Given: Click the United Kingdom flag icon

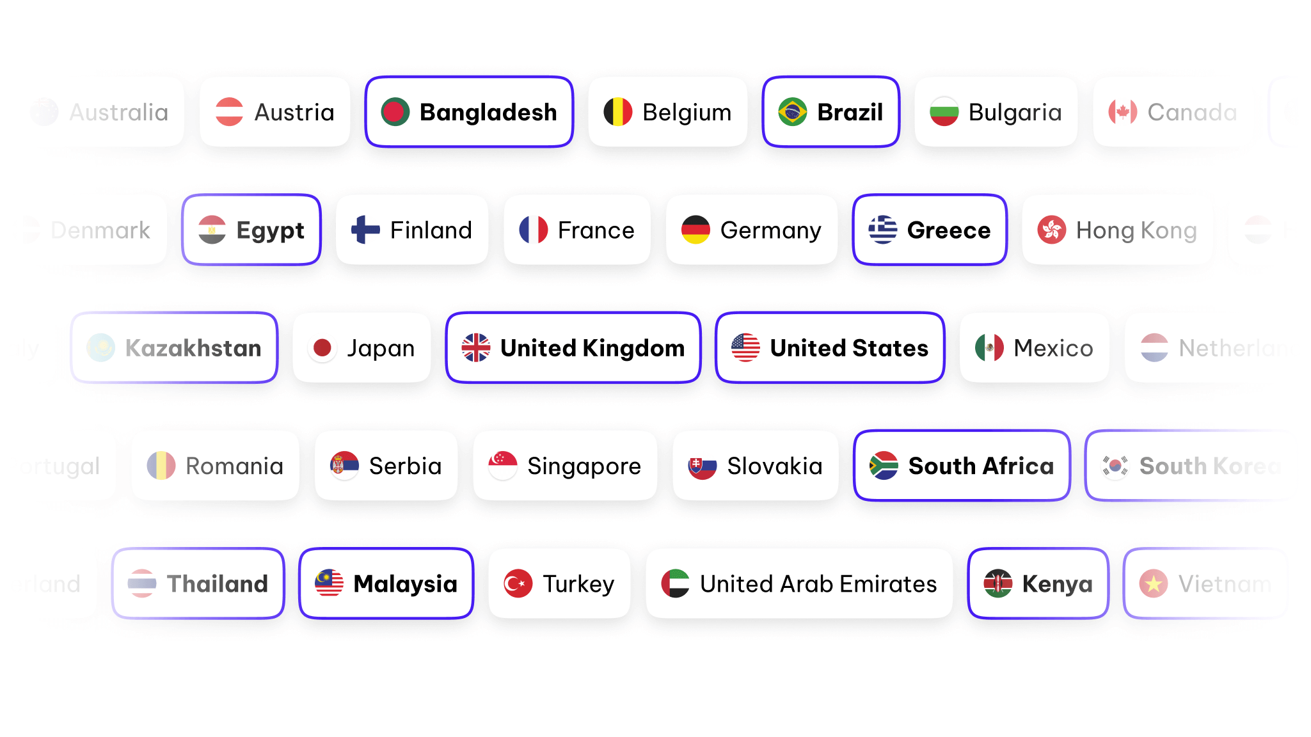Looking at the screenshot, I should 476,348.
